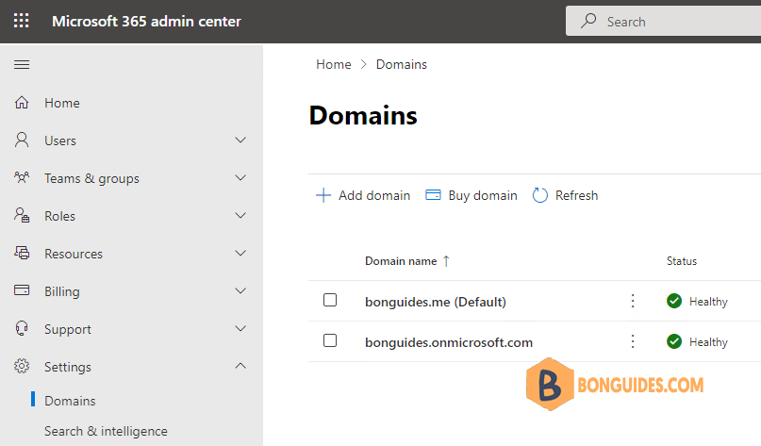Click the Resources printer icon
Viewport: 761px width, 446px height.
coord(22,253)
